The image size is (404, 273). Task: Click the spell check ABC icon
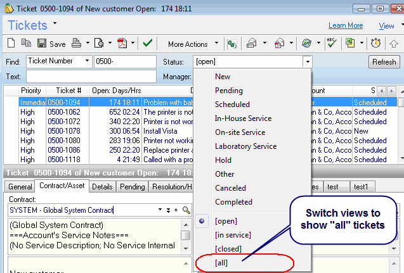coord(330,44)
